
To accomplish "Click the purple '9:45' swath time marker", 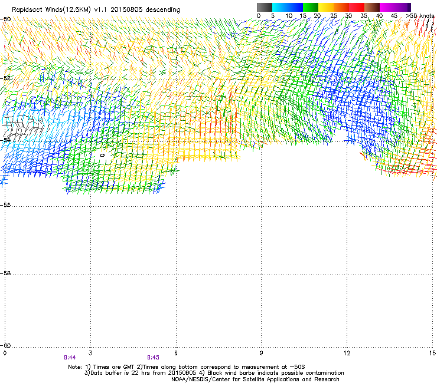I will pos(154,358).
